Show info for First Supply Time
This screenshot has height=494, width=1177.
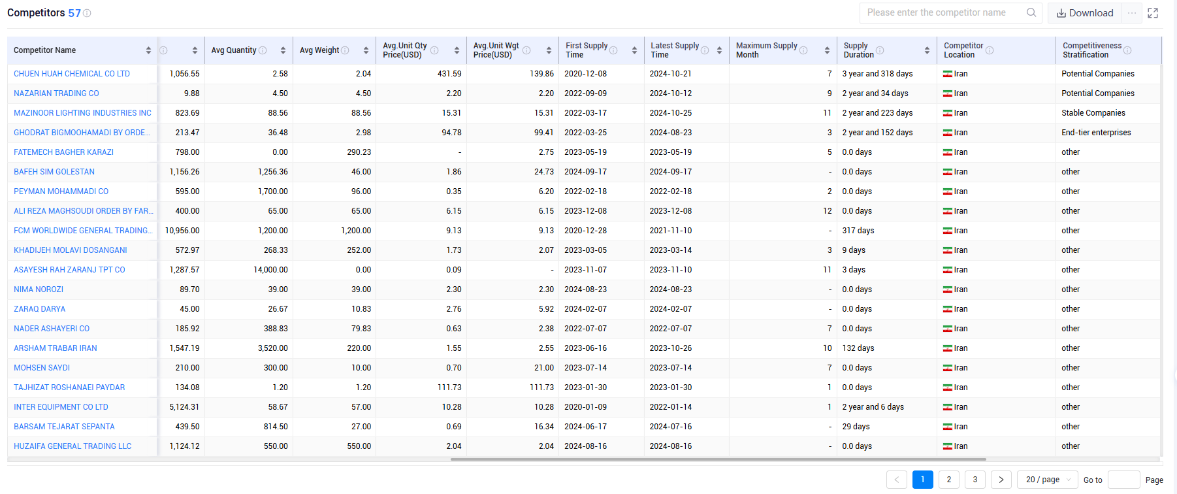(613, 50)
